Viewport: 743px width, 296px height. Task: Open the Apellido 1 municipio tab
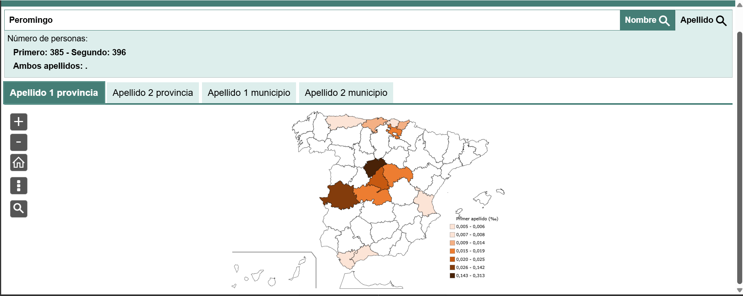point(248,93)
